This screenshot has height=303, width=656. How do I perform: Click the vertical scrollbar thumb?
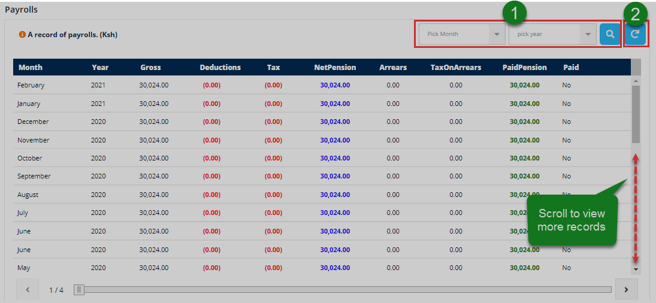pyautogui.click(x=636, y=114)
